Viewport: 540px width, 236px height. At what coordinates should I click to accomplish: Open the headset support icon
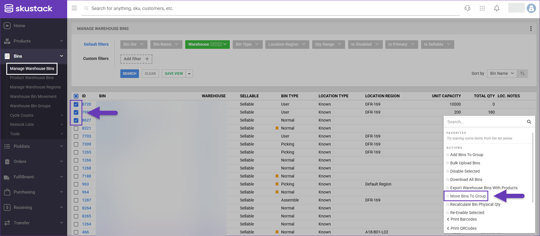click(467, 8)
